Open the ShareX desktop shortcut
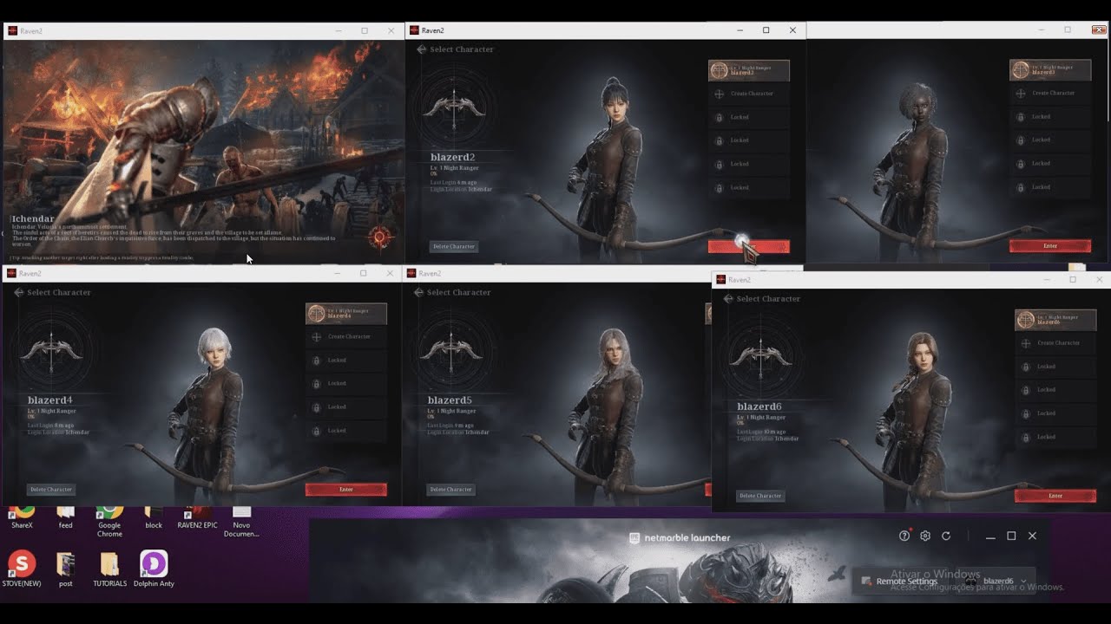This screenshot has height=624, width=1111. pos(22,517)
